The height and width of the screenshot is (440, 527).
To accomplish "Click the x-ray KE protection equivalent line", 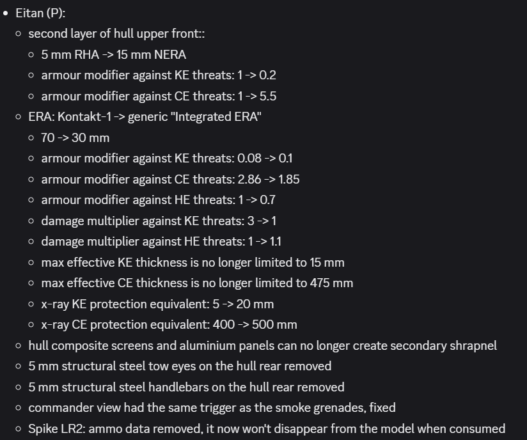I will 157,304.
